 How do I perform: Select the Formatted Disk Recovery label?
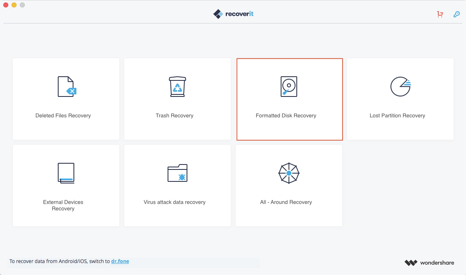point(286,115)
